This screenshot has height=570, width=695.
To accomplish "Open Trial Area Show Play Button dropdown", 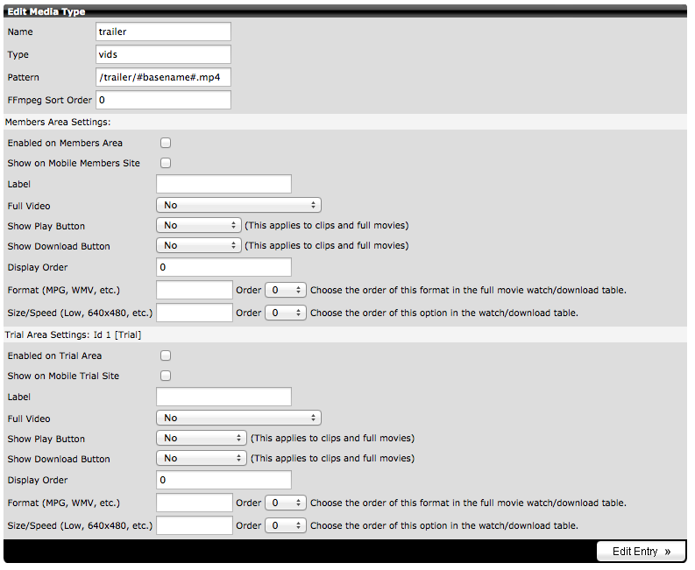I will click(x=202, y=439).
